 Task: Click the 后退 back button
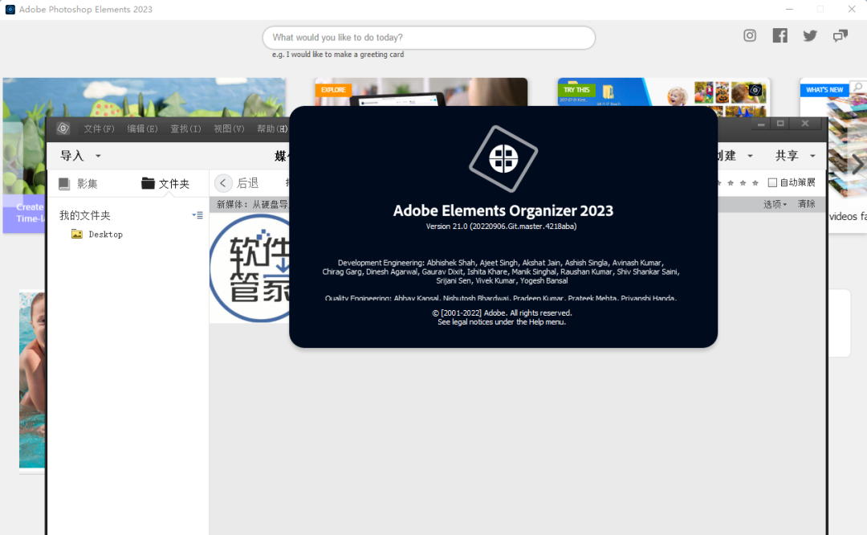tap(235, 182)
